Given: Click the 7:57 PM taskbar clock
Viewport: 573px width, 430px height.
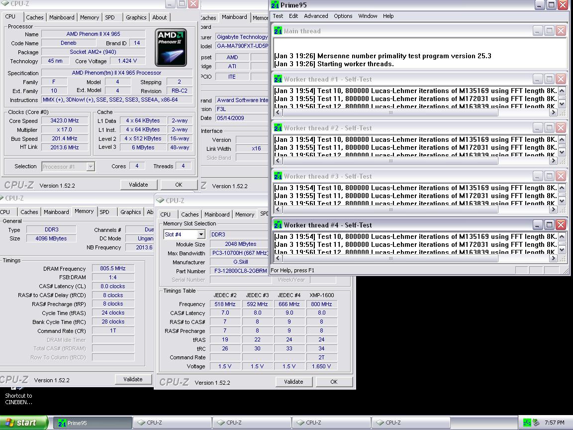Looking at the screenshot, I should [x=555, y=423].
